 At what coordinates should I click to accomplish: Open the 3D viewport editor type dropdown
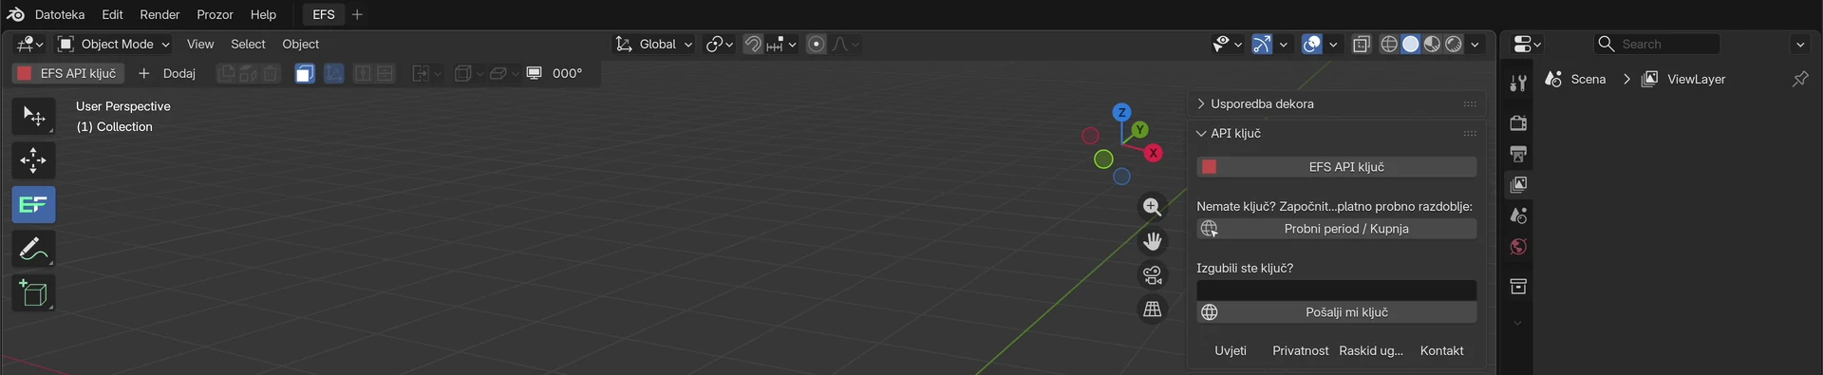click(x=29, y=44)
